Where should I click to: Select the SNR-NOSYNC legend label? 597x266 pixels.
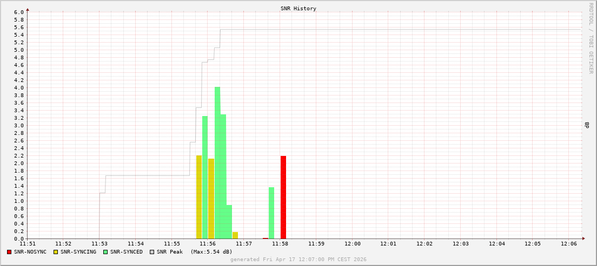pos(30,252)
